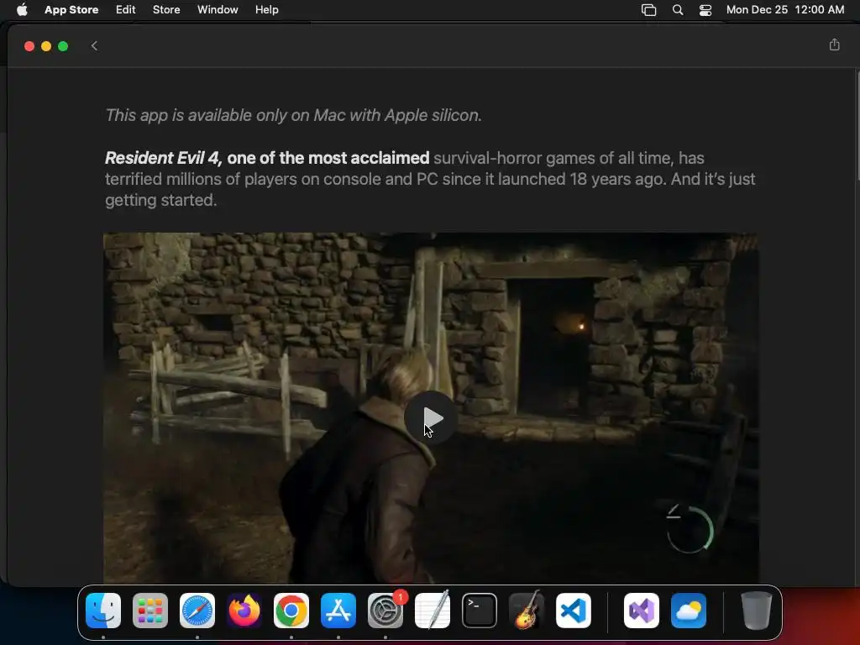Image resolution: width=860 pixels, height=645 pixels.
Task: Click the date and time clock
Action: pyautogui.click(x=785, y=10)
